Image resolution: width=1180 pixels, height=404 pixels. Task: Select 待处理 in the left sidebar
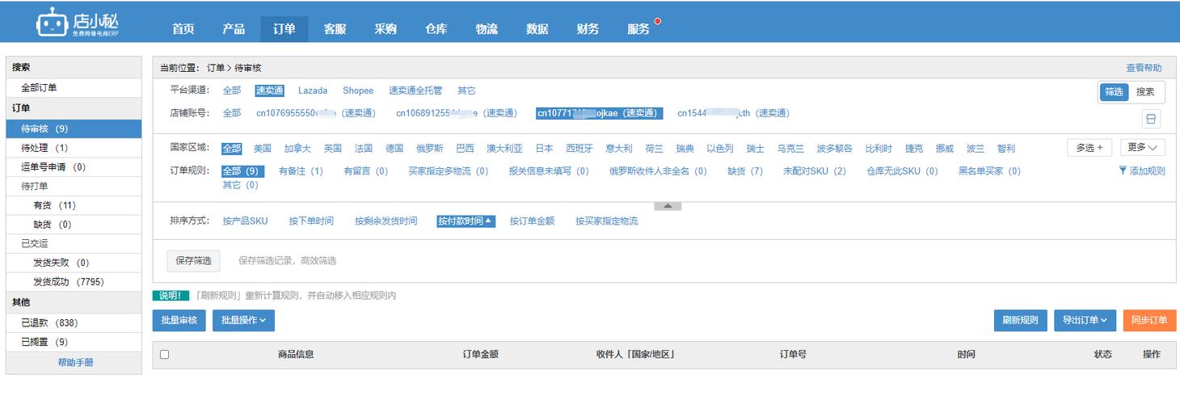point(44,148)
